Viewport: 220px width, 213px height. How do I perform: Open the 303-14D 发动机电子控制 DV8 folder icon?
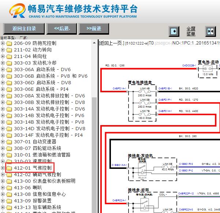pos(9,129)
